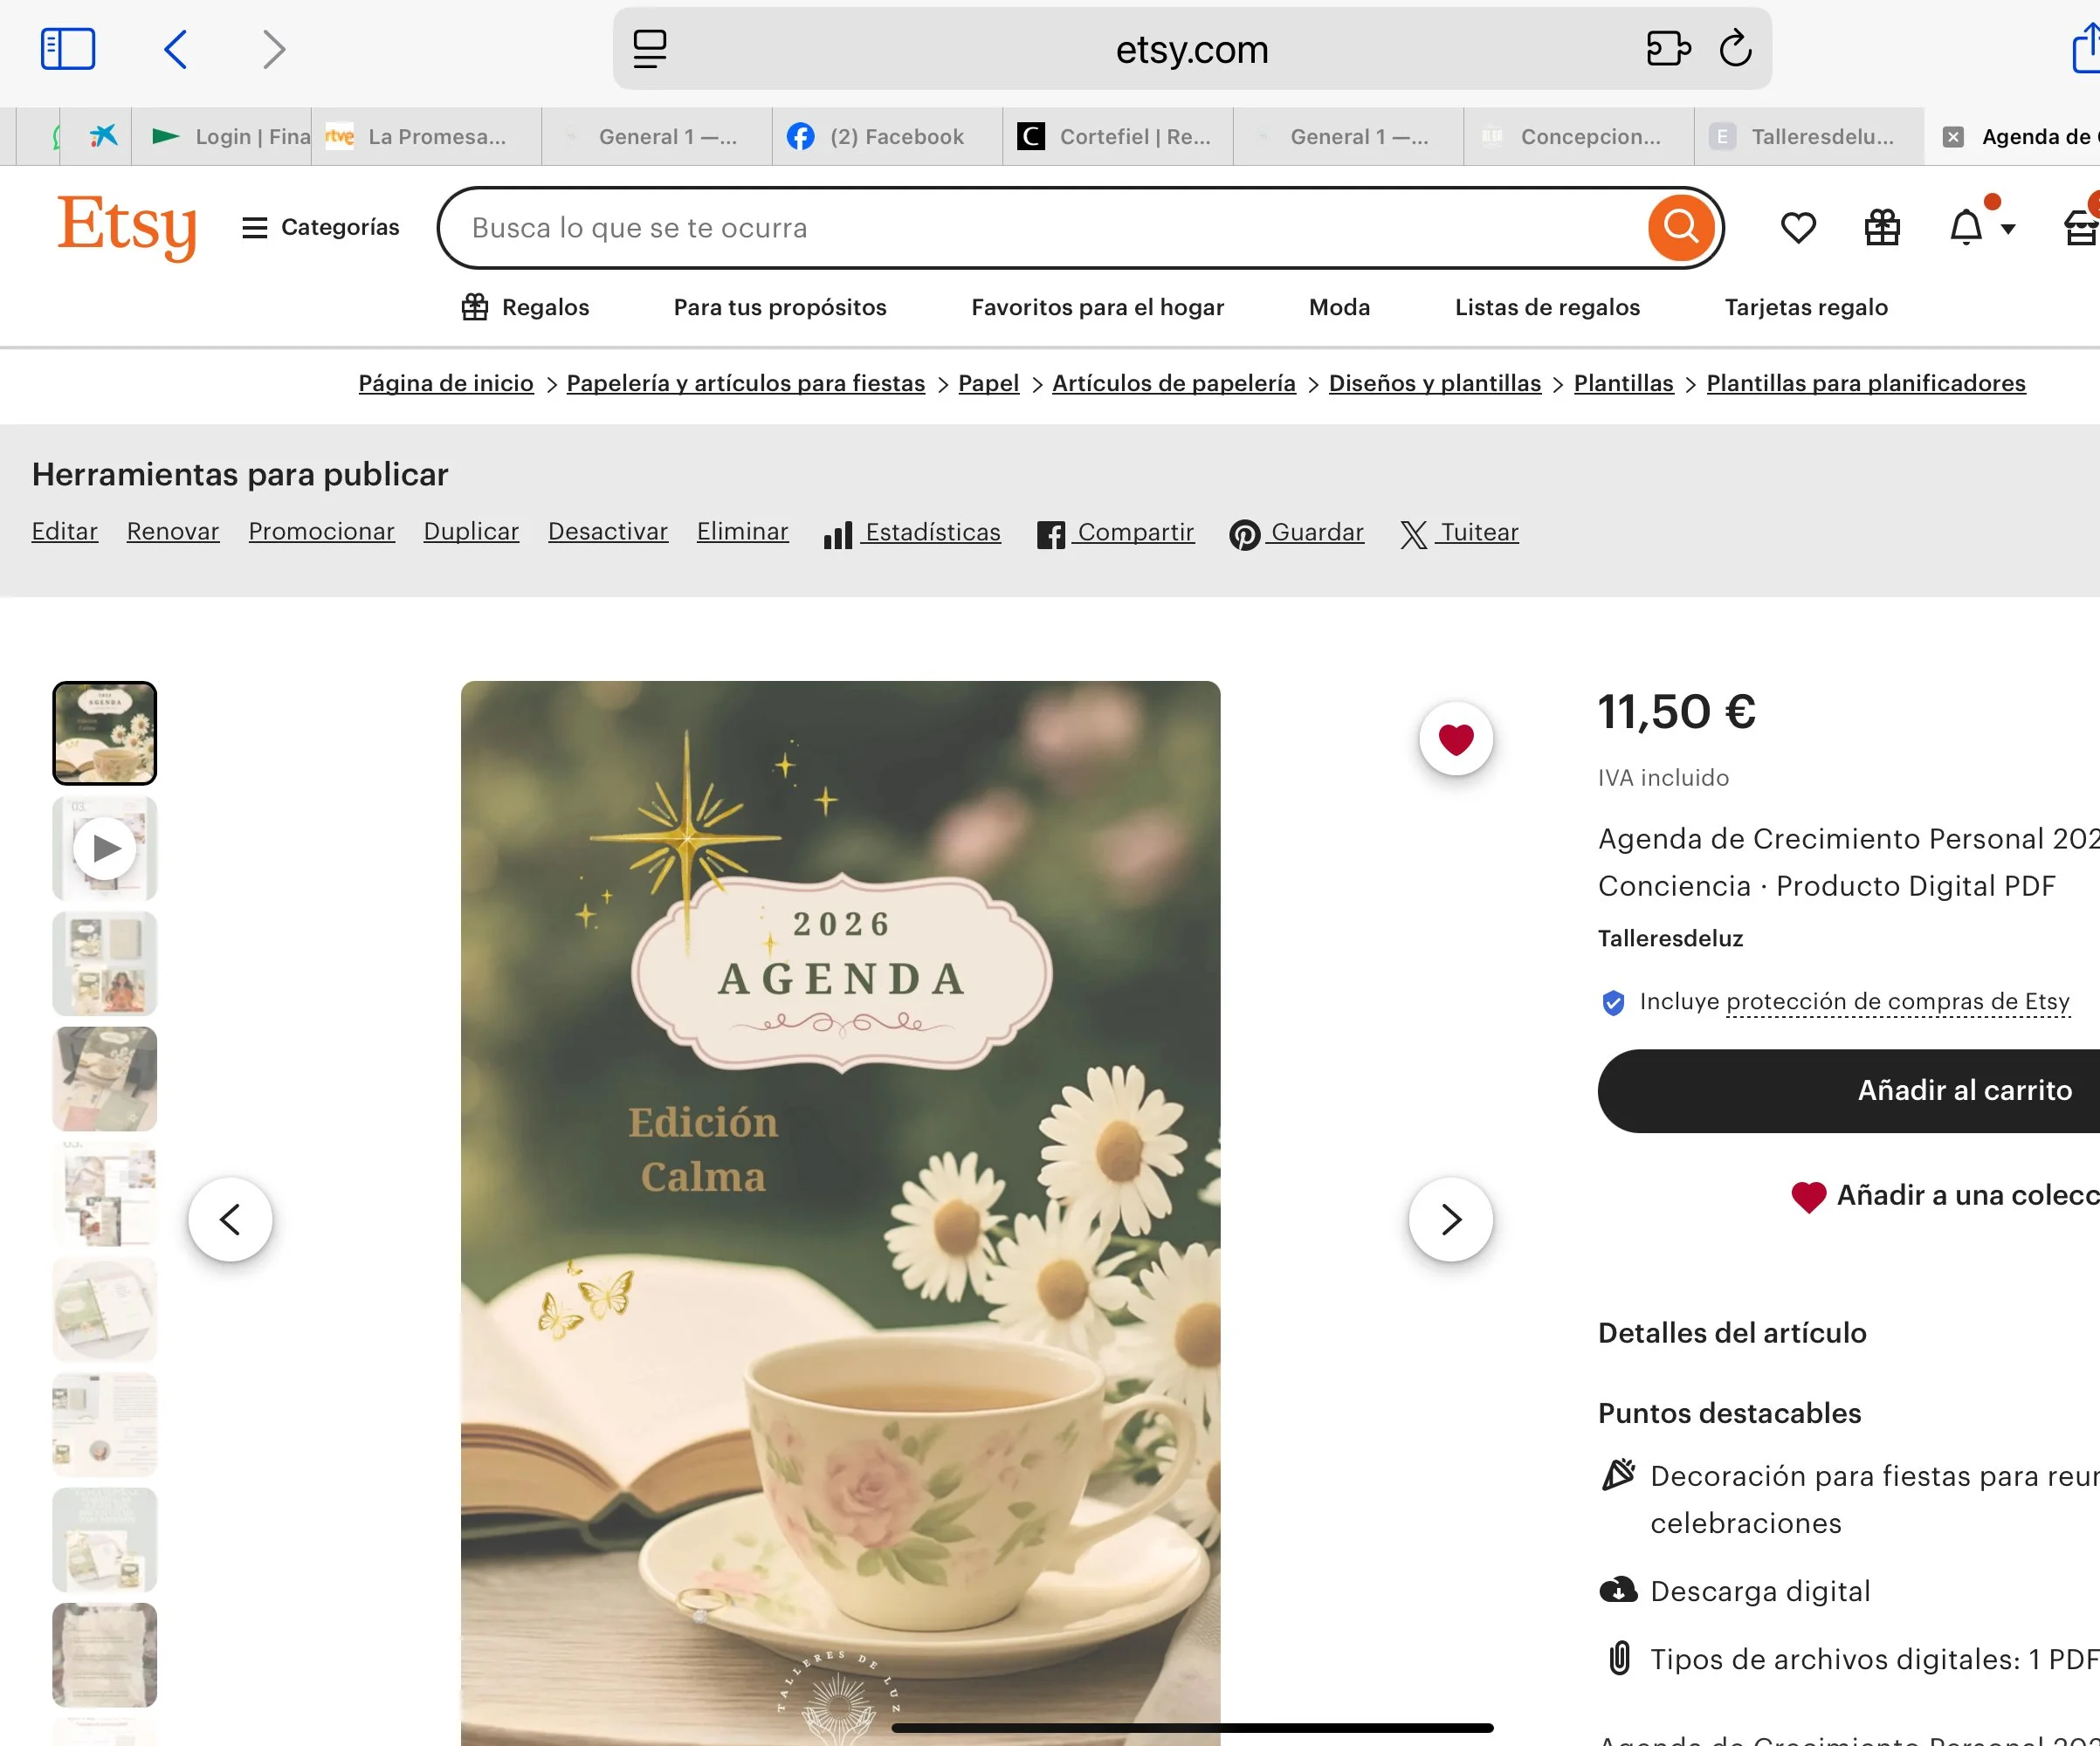The height and width of the screenshot is (1746, 2100).
Task: Open the favorites heart in the header
Action: pos(1798,228)
